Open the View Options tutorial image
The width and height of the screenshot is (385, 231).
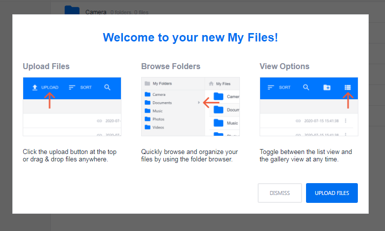click(309, 107)
